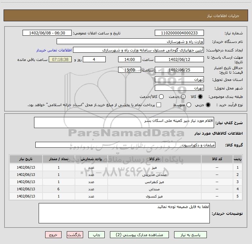Click the announcement date field 1402/06/08 - 06:30
This screenshot has width=252, height=244.
click(47, 33)
